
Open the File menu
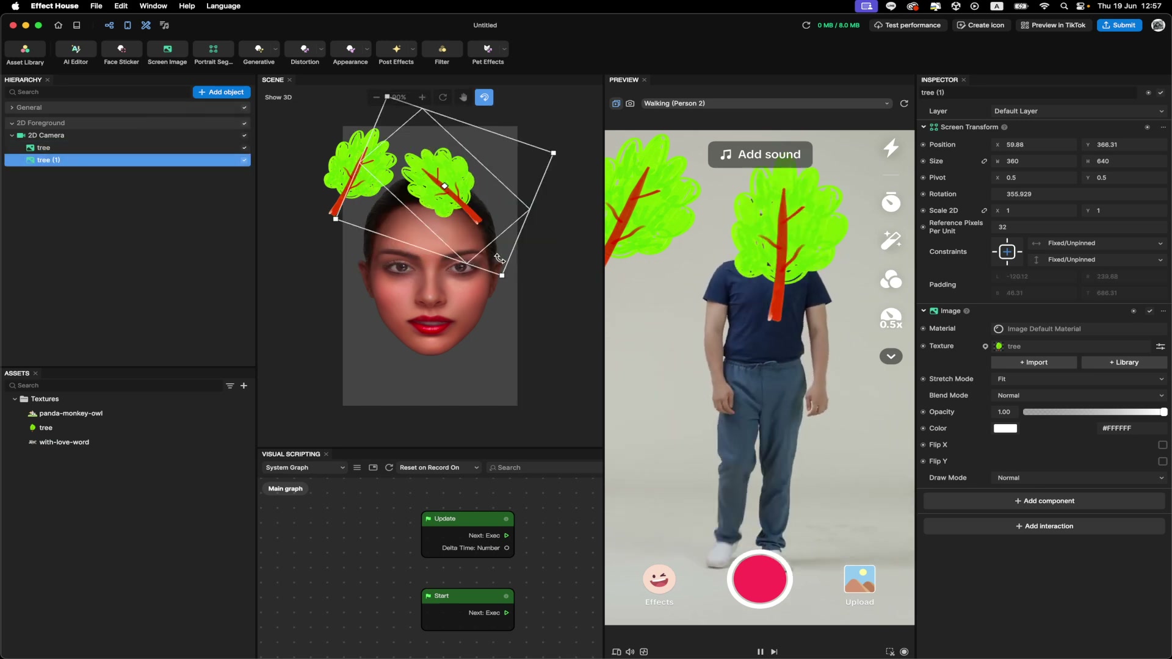pyautogui.click(x=96, y=6)
